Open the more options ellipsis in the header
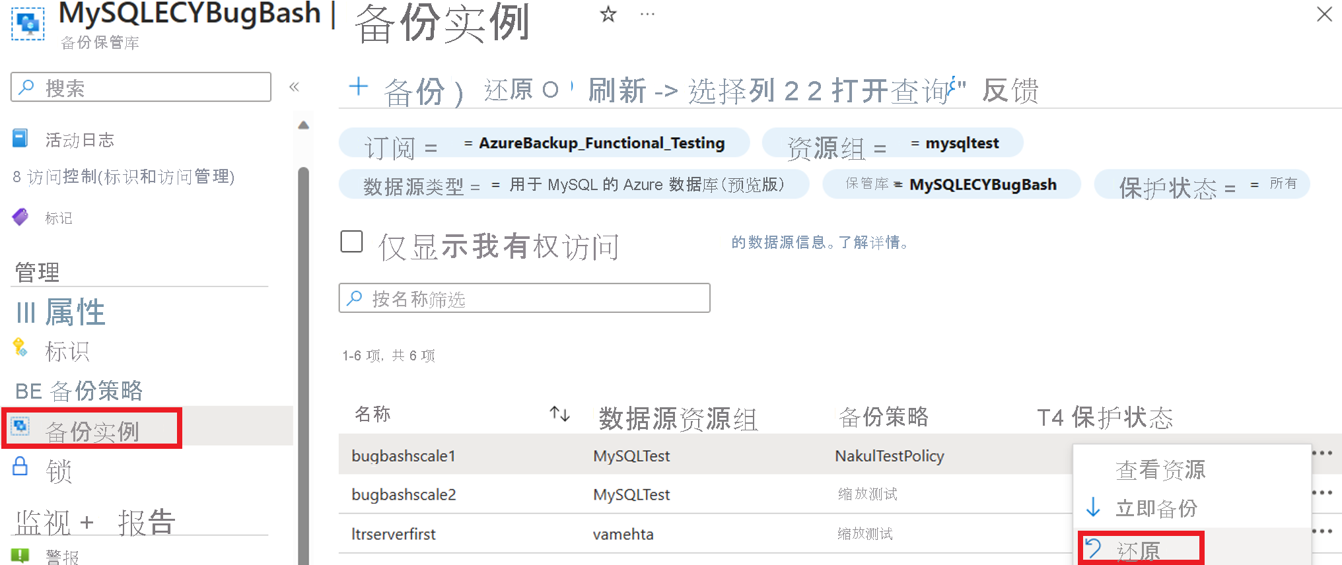1342x565 pixels. (x=647, y=14)
